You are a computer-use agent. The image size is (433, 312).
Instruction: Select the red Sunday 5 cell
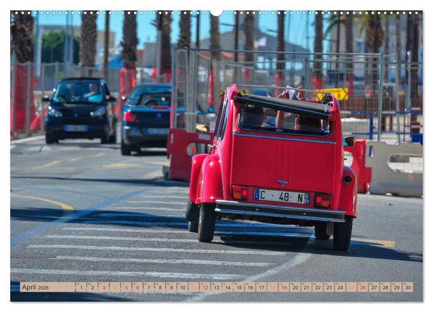(x=126, y=287)
